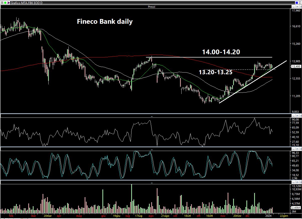Viewport: 302px width, 219px height.
Task: Click the 'feb' date axis label
Action: tap(11, 215)
